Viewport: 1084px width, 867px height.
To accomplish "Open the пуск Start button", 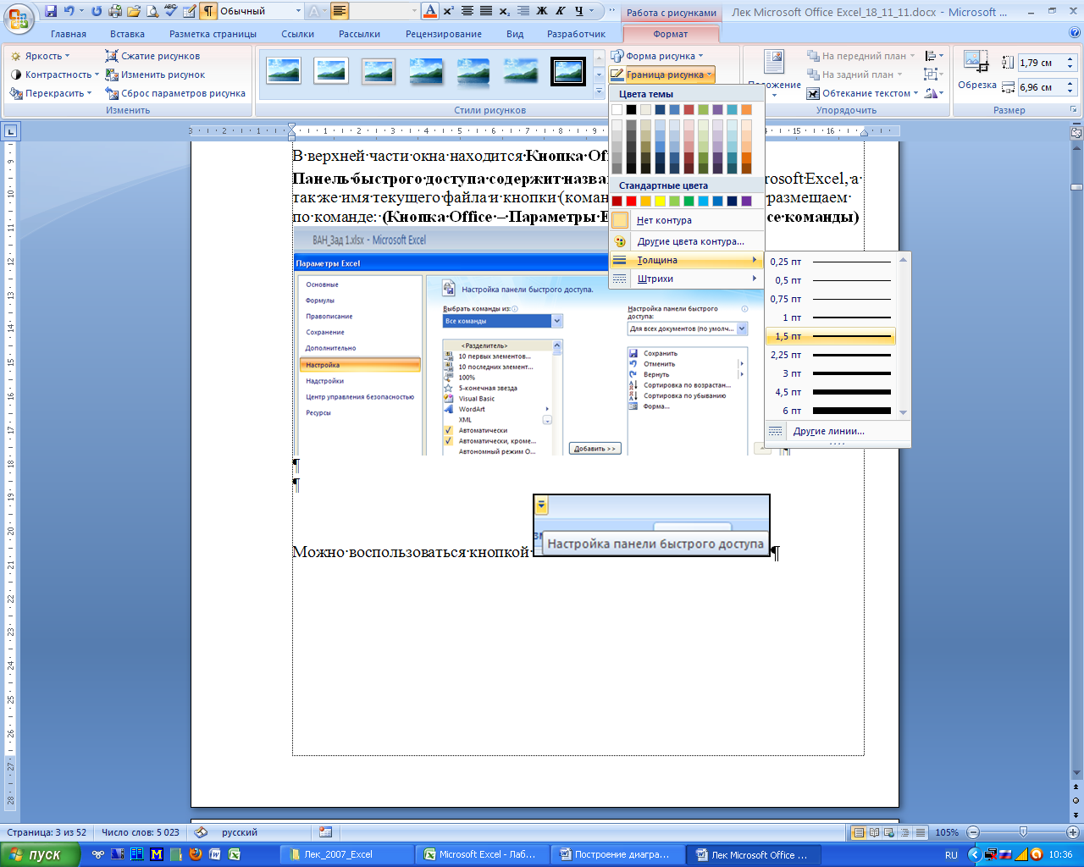I will click(x=40, y=854).
